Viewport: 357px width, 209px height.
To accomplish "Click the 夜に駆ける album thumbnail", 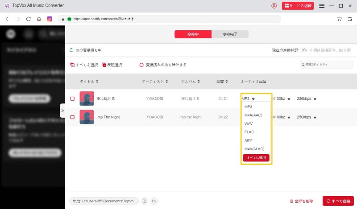I will click(87, 98).
